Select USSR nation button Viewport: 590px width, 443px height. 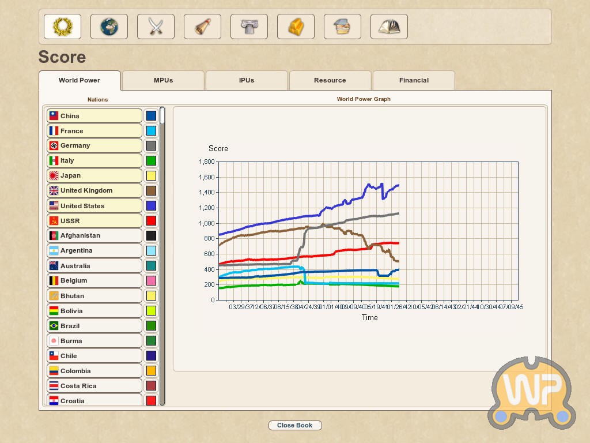[94, 221]
